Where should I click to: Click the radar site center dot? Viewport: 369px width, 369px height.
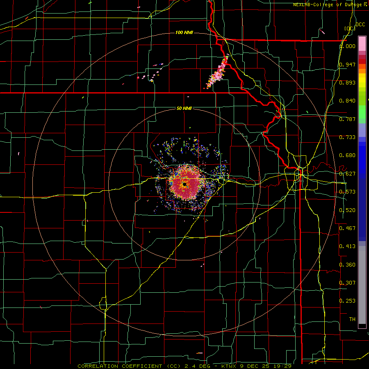coord(184,184)
